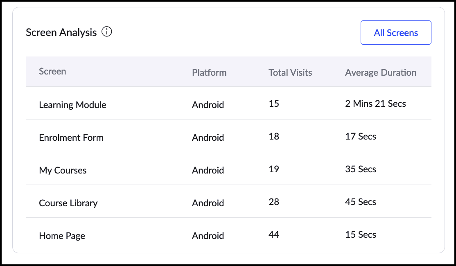The height and width of the screenshot is (266, 456).
Task: Click the 15 visits value
Action: coord(274,104)
